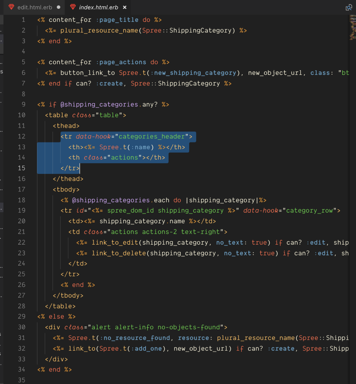Image resolution: width=356 pixels, height=384 pixels.
Task: Click the minimap preview at top right
Action: 353,27
